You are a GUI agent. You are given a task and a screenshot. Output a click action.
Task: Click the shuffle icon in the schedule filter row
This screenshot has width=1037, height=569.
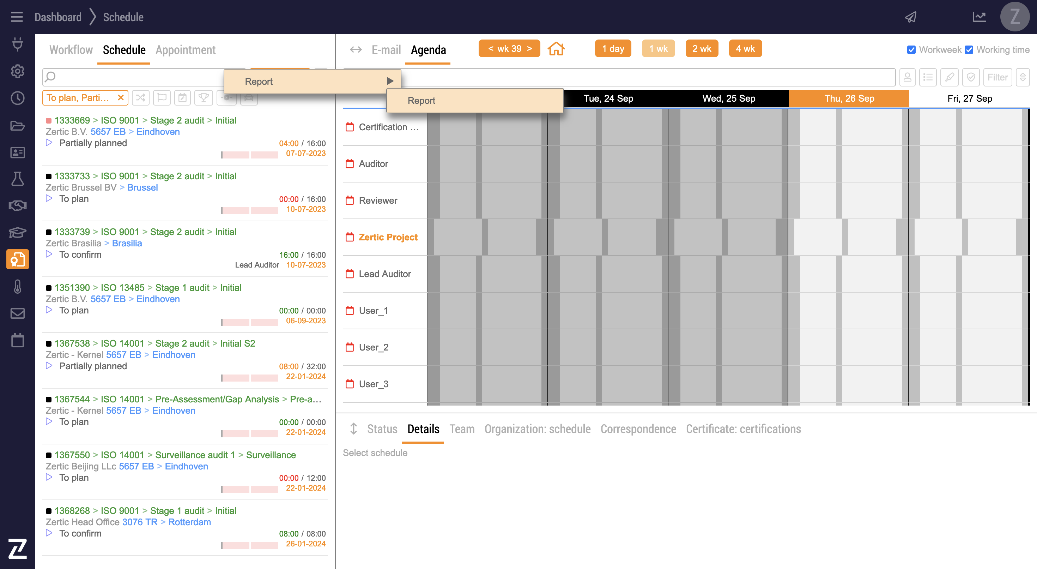(x=140, y=98)
